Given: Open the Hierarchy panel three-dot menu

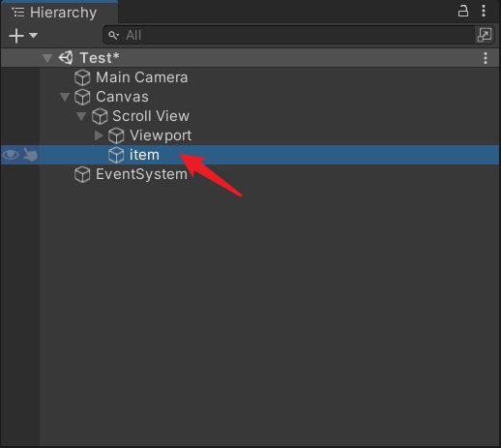Looking at the screenshot, I should (x=484, y=11).
